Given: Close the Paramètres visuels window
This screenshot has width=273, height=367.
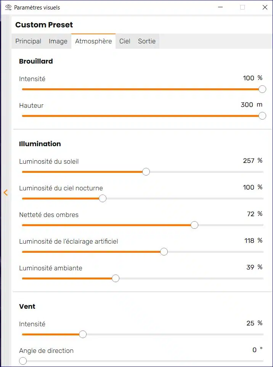Looking at the screenshot, I should pyautogui.click(x=265, y=8).
